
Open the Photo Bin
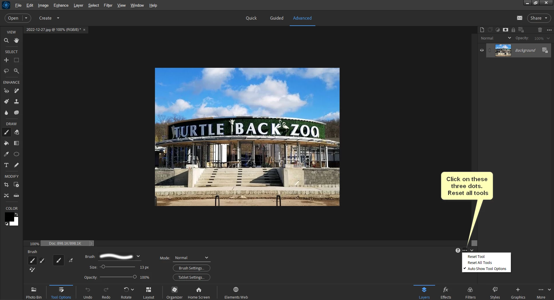34,292
